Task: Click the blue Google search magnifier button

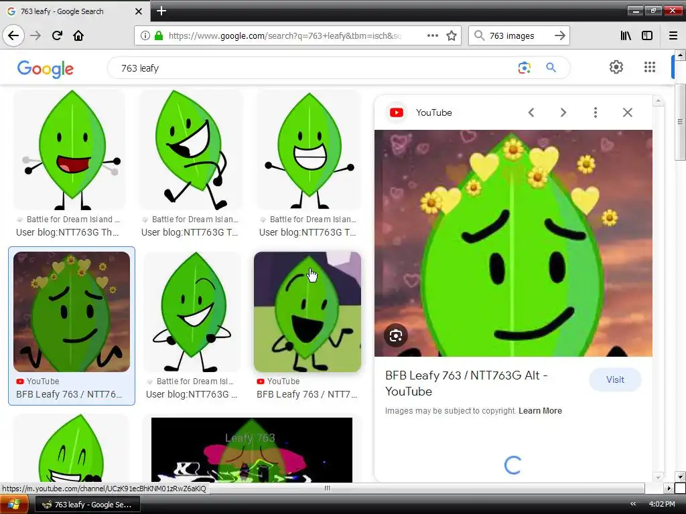Action: [x=551, y=68]
